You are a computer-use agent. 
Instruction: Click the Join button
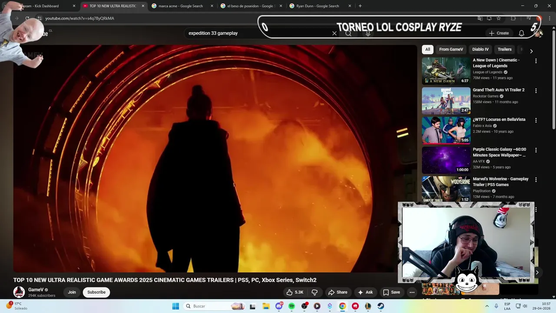point(72,292)
